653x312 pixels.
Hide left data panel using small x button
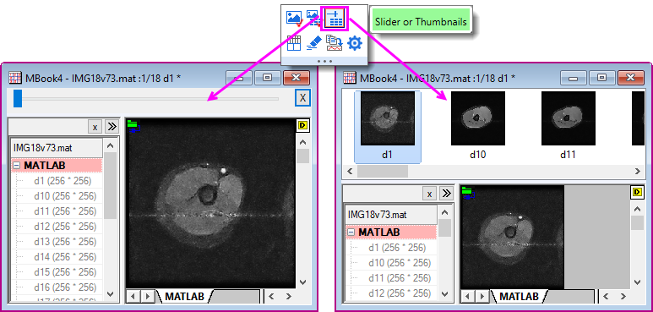point(95,127)
